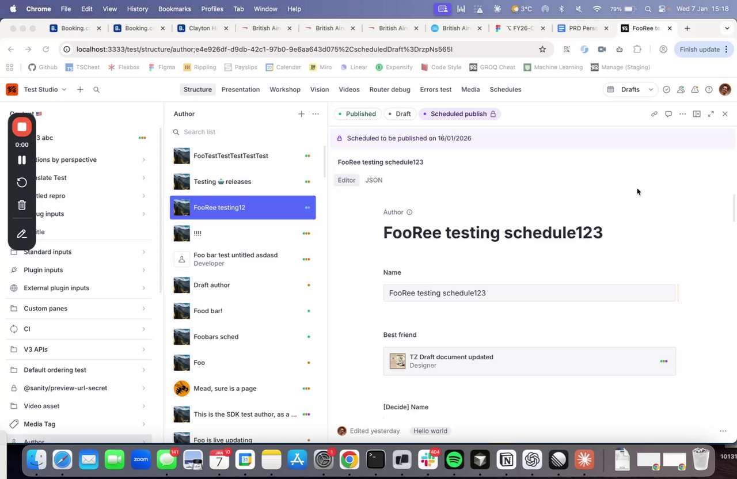Open the tasks checkmark icon in the navbar
The width and height of the screenshot is (737, 479).
tap(666, 90)
